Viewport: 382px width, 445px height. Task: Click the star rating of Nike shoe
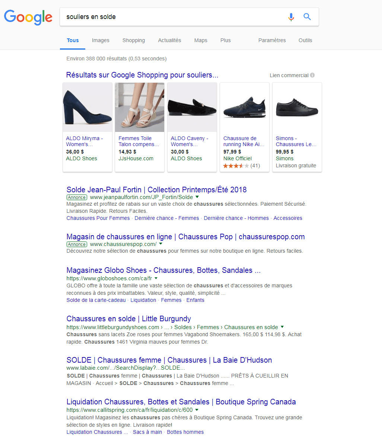click(x=236, y=166)
